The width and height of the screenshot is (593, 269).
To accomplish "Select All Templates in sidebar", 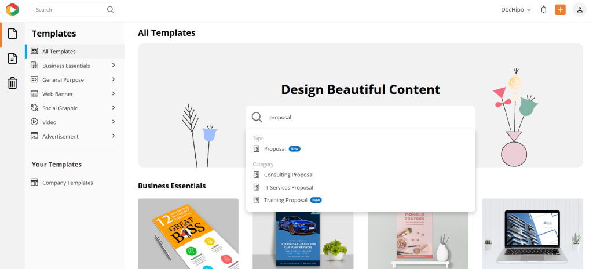I will (x=58, y=52).
